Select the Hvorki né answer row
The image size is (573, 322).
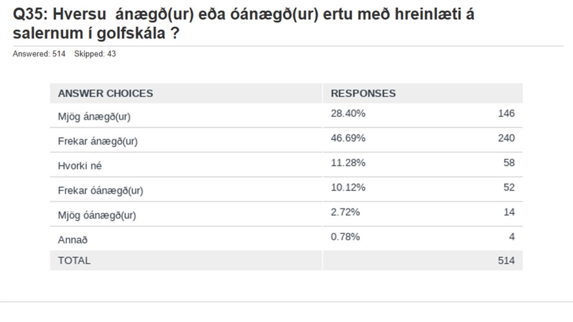click(286, 165)
